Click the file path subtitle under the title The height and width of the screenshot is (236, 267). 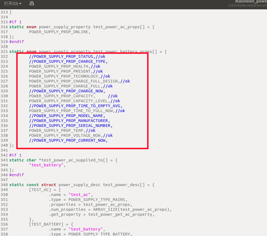pos(246,6)
